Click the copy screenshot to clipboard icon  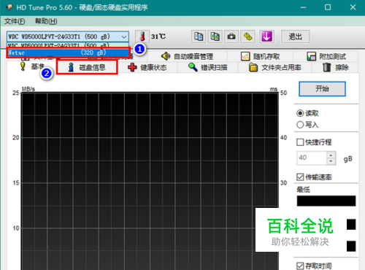[215, 36]
